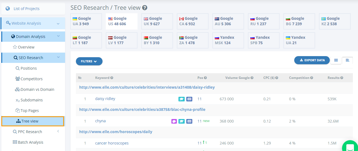Click the knowledge graph icon for daisy ridley
This screenshot has width=358, height=151.
click(181, 99)
